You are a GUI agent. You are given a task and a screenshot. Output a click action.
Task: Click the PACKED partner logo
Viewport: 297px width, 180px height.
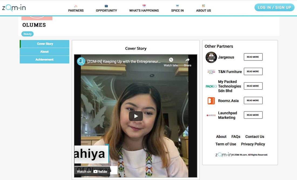click(x=211, y=86)
